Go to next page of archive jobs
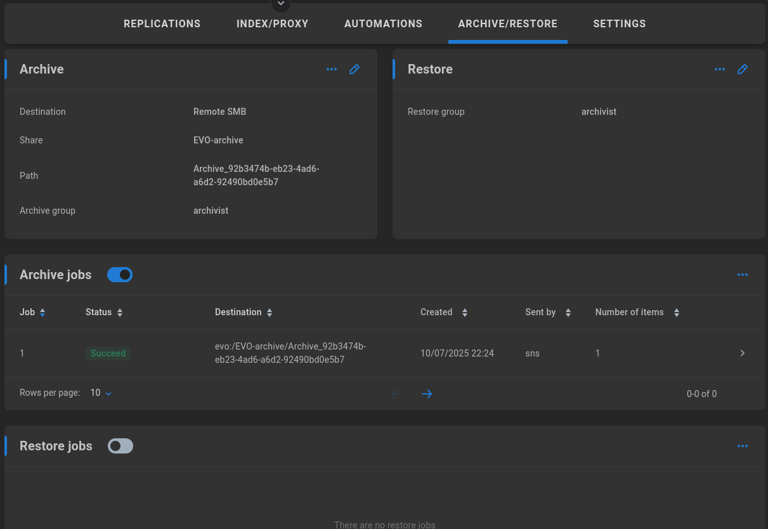The height and width of the screenshot is (529, 768). click(427, 394)
